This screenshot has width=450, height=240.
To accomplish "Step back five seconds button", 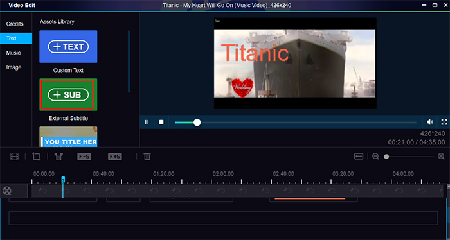I will (84, 157).
